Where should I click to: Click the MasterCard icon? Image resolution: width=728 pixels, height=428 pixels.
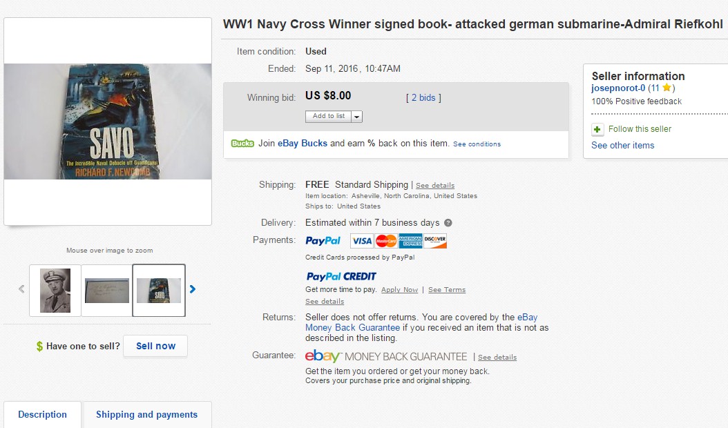[x=386, y=241]
